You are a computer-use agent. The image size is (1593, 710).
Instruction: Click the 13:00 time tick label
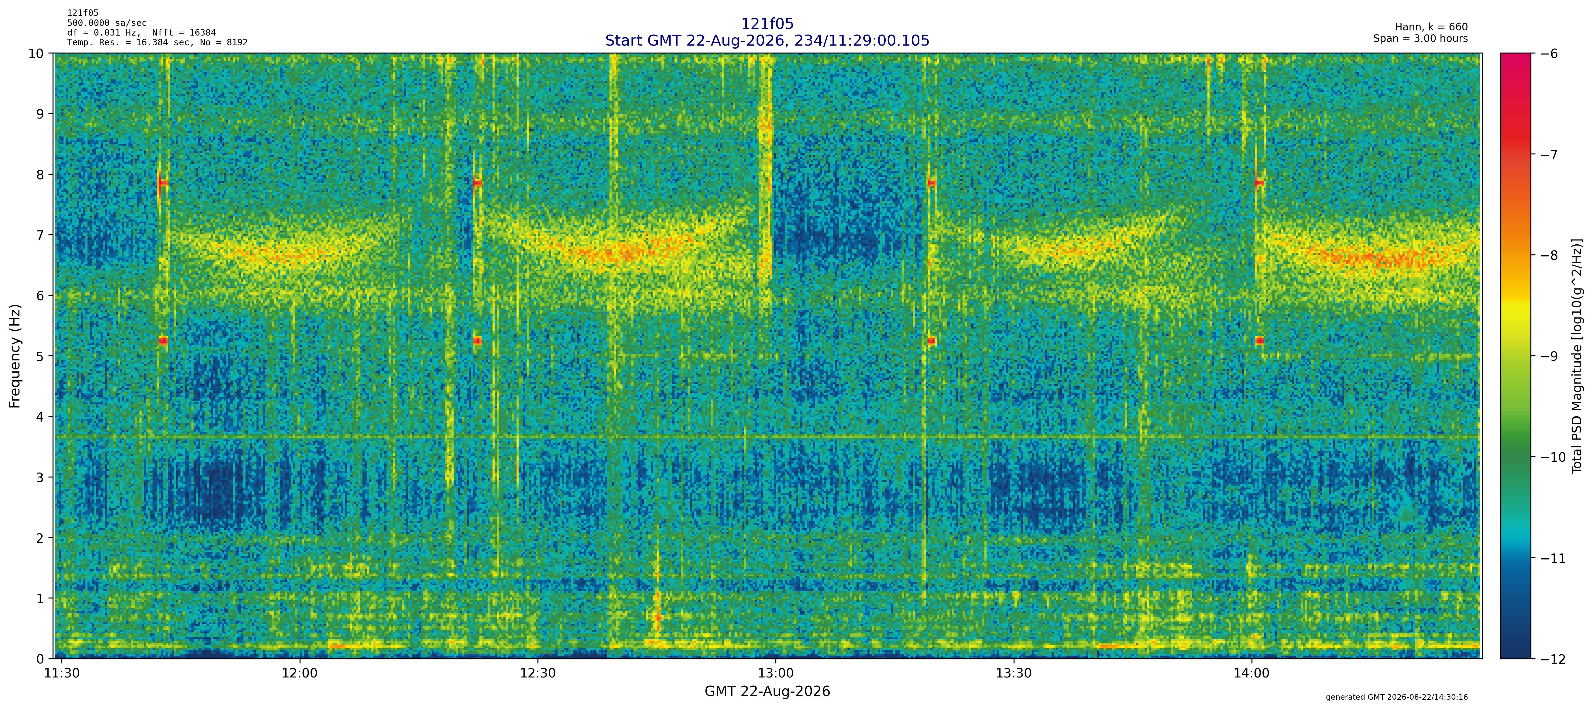coord(776,674)
